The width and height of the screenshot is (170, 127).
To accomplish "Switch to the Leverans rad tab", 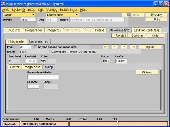I will pyautogui.click(x=39, y=41).
